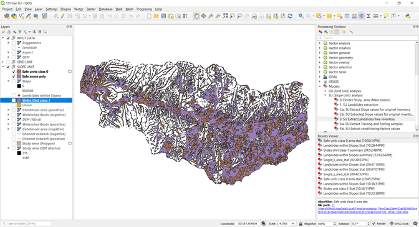
Task: Save the project with the floppy icon
Action: click(163, 16)
